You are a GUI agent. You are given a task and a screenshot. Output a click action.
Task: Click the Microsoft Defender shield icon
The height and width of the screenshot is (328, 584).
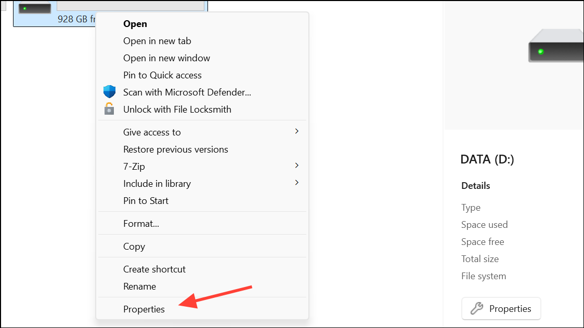pyautogui.click(x=109, y=91)
